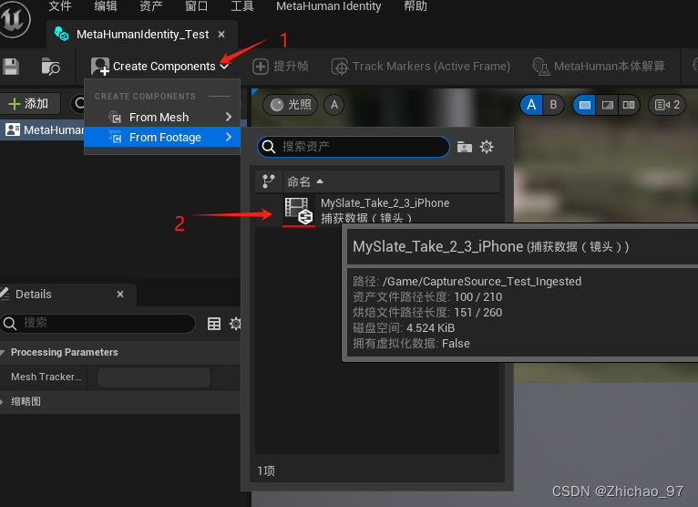Open Details property matrix table icon

click(214, 324)
